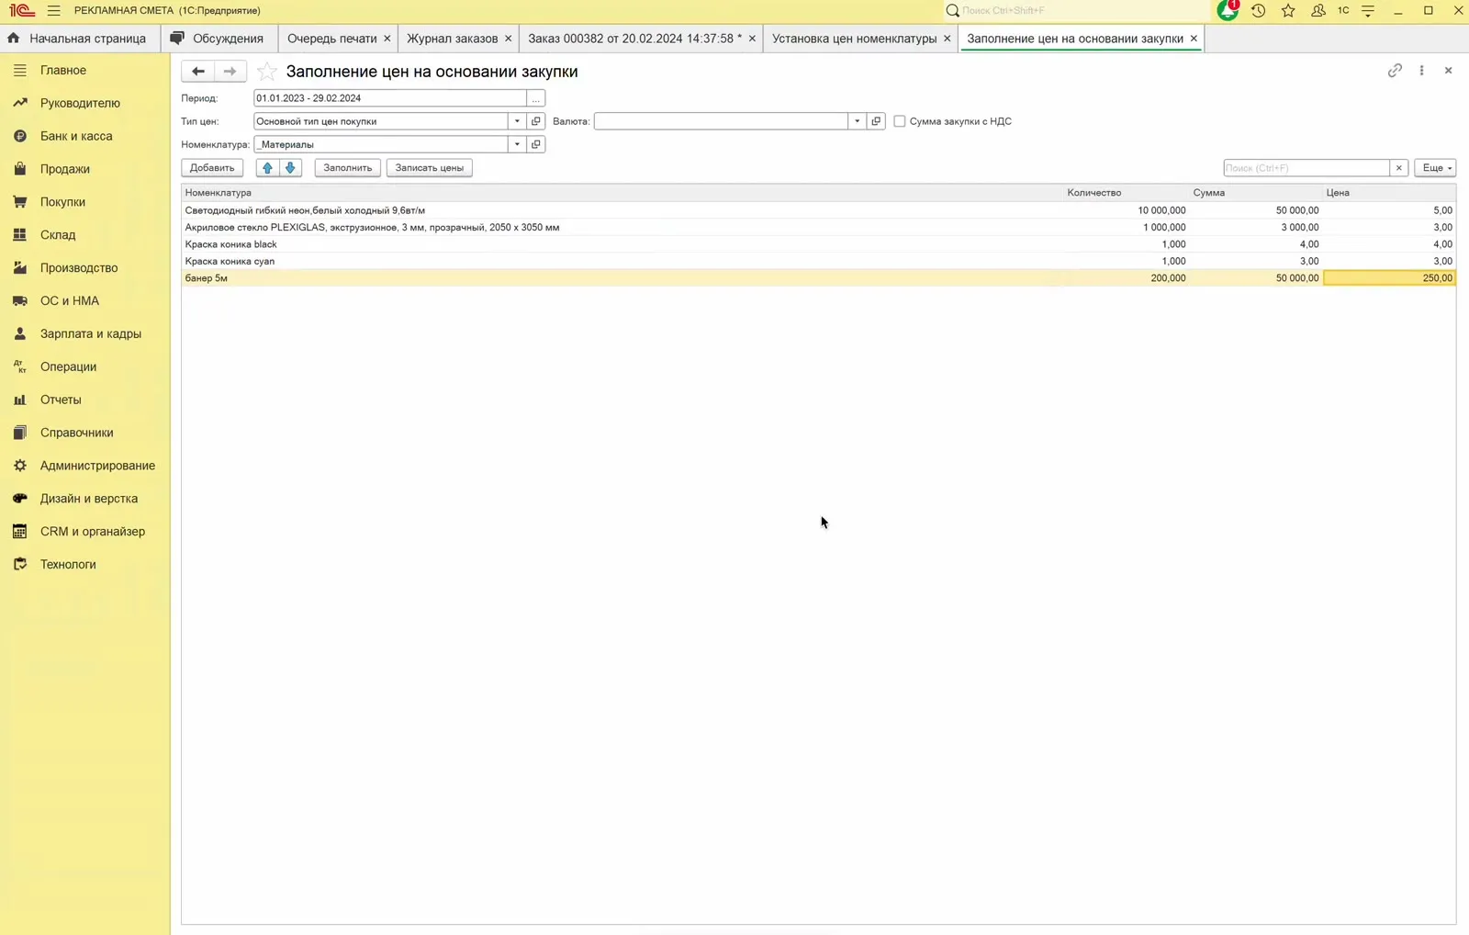The height and width of the screenshot is (935, 1469).
Task: Close the Заказ 000382 tab
Action: click(x=752, y=39)
